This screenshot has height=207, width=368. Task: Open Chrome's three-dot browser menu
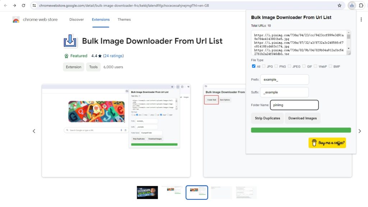coord(367,5)
